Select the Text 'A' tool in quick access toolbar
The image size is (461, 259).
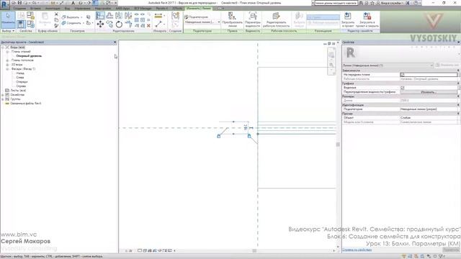(x=73, y=3)
